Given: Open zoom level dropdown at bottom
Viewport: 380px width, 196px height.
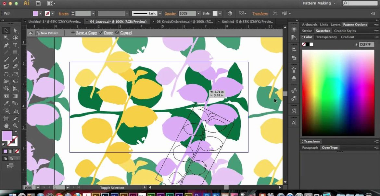Looking at the screenshot, I should coord(38,188).
